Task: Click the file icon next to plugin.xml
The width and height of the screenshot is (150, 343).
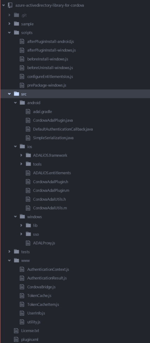Action: [16, 339]
